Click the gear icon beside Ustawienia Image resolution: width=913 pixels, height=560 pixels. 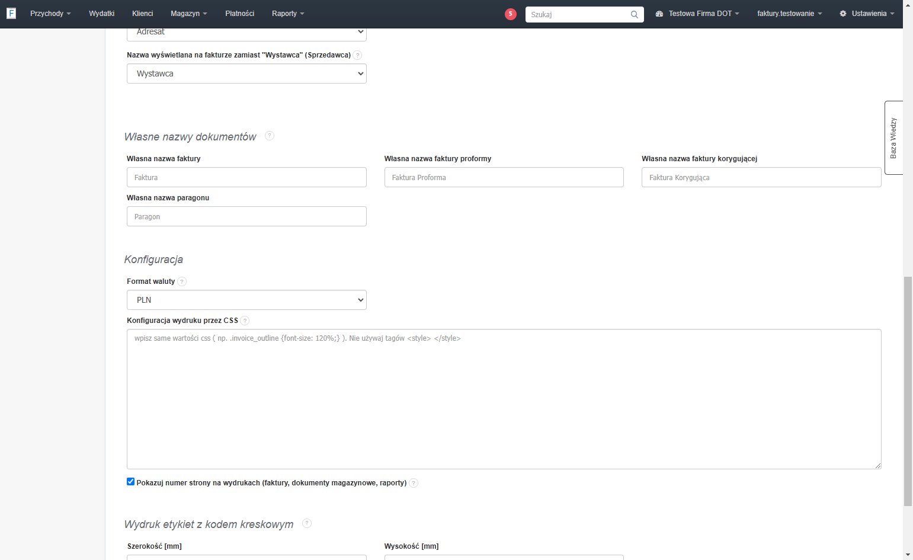click(843, 14)
